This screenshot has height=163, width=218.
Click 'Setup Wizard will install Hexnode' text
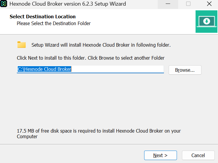click(101, 45)
